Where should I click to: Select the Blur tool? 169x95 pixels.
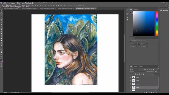point(1,38)
